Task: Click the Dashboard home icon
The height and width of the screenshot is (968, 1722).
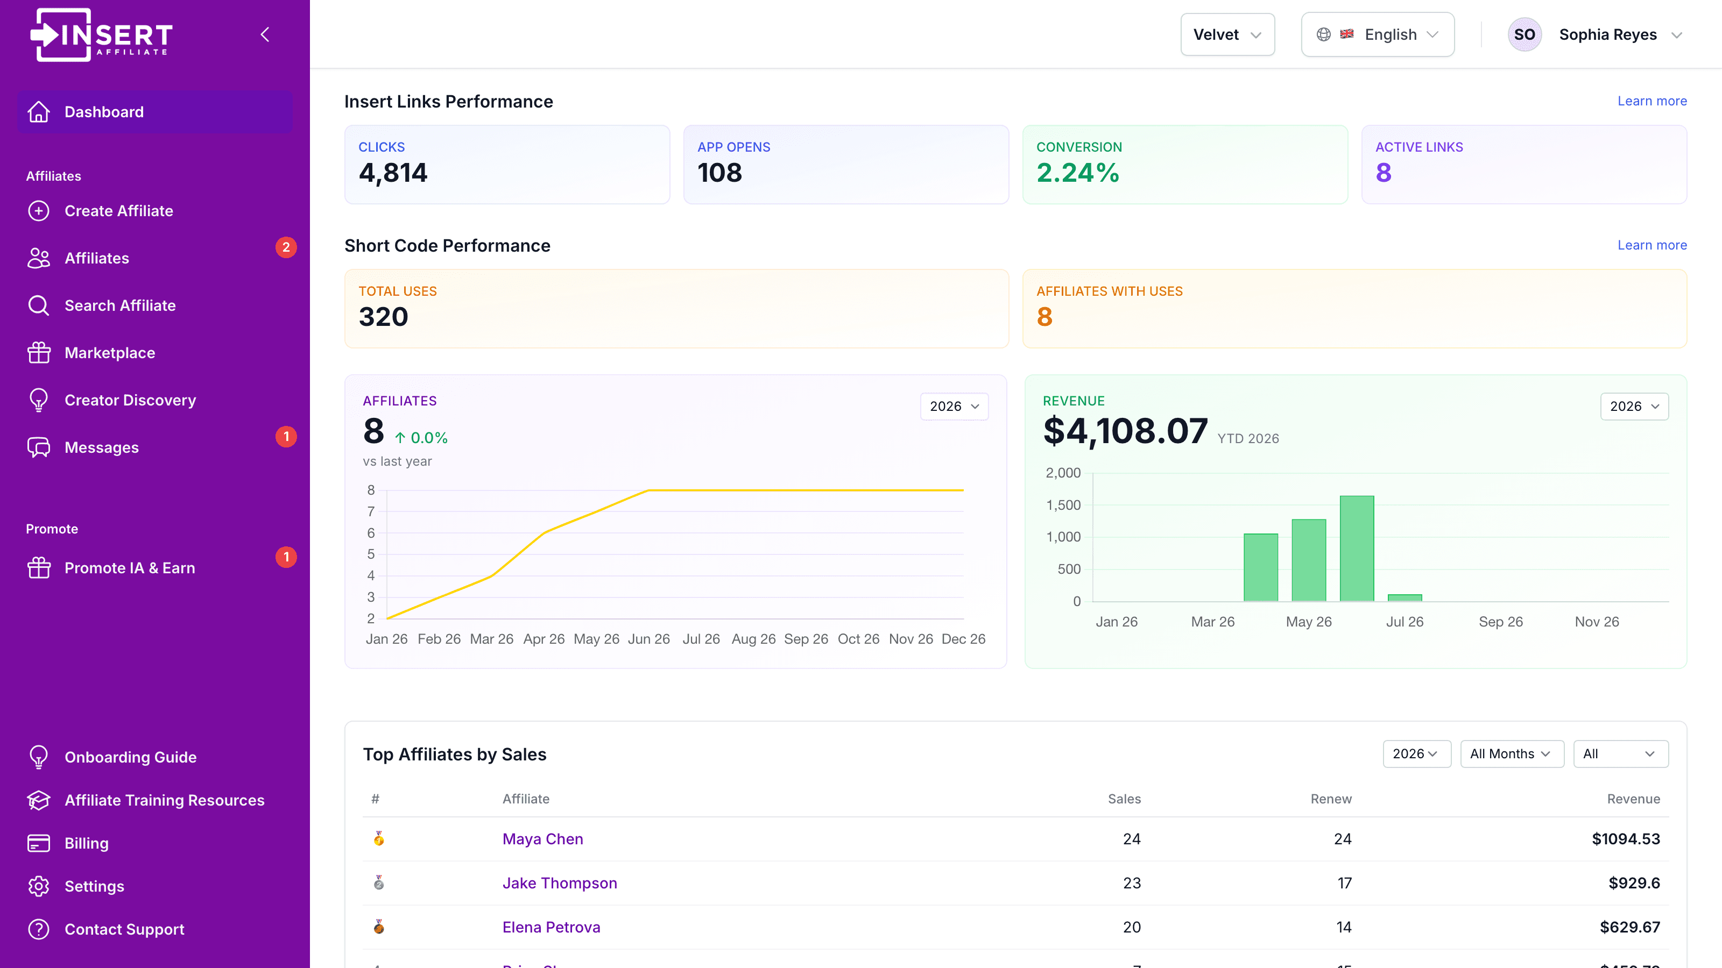Action: [x=39, y=111]
